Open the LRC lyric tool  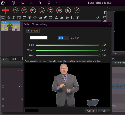24,10
